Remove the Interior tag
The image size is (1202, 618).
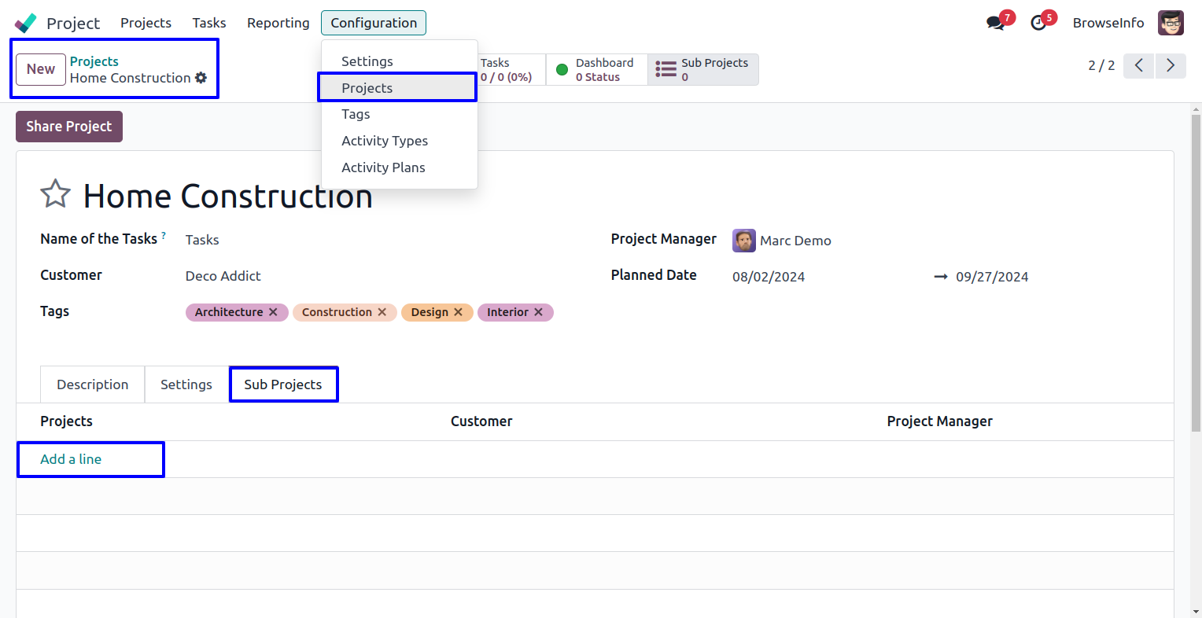click(x=539, y=312)
